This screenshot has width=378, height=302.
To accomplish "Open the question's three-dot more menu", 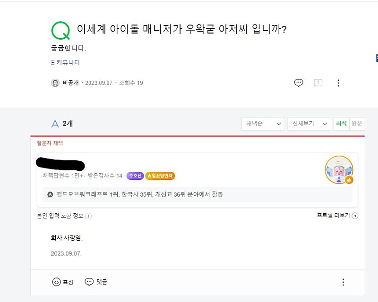I will pyautogui.click(x=338, y=83).
